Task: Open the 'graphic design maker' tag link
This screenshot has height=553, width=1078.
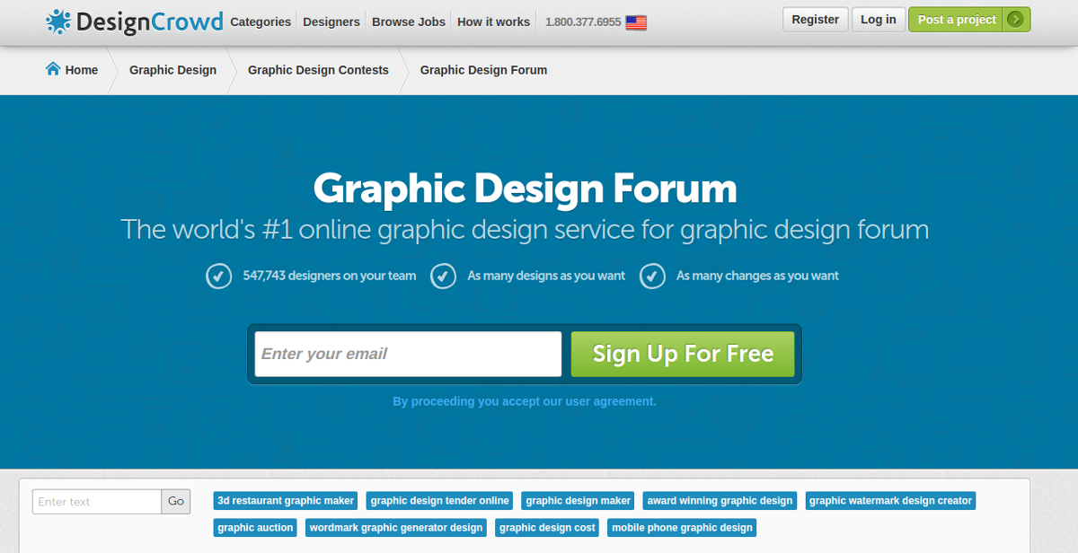Action: [577, 500]
